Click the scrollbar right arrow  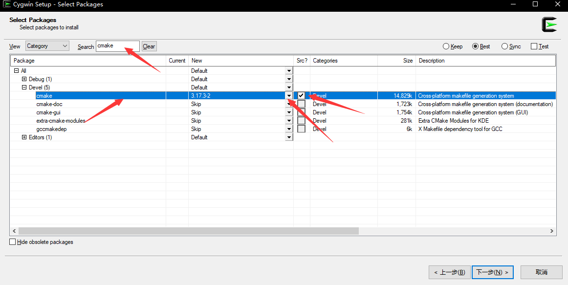coord(552,231)
